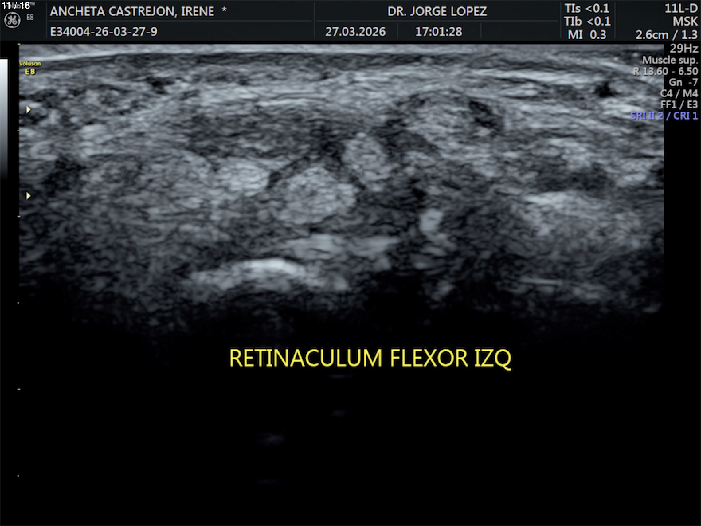Click the MI 0.3 mechanical index readout
The height and width of the screenshot is (526, 701).
(587, 35)
